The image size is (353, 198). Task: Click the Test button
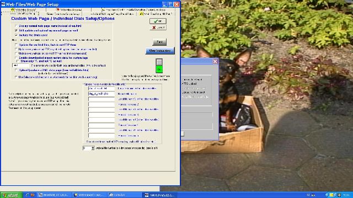[x=159, y=42]
